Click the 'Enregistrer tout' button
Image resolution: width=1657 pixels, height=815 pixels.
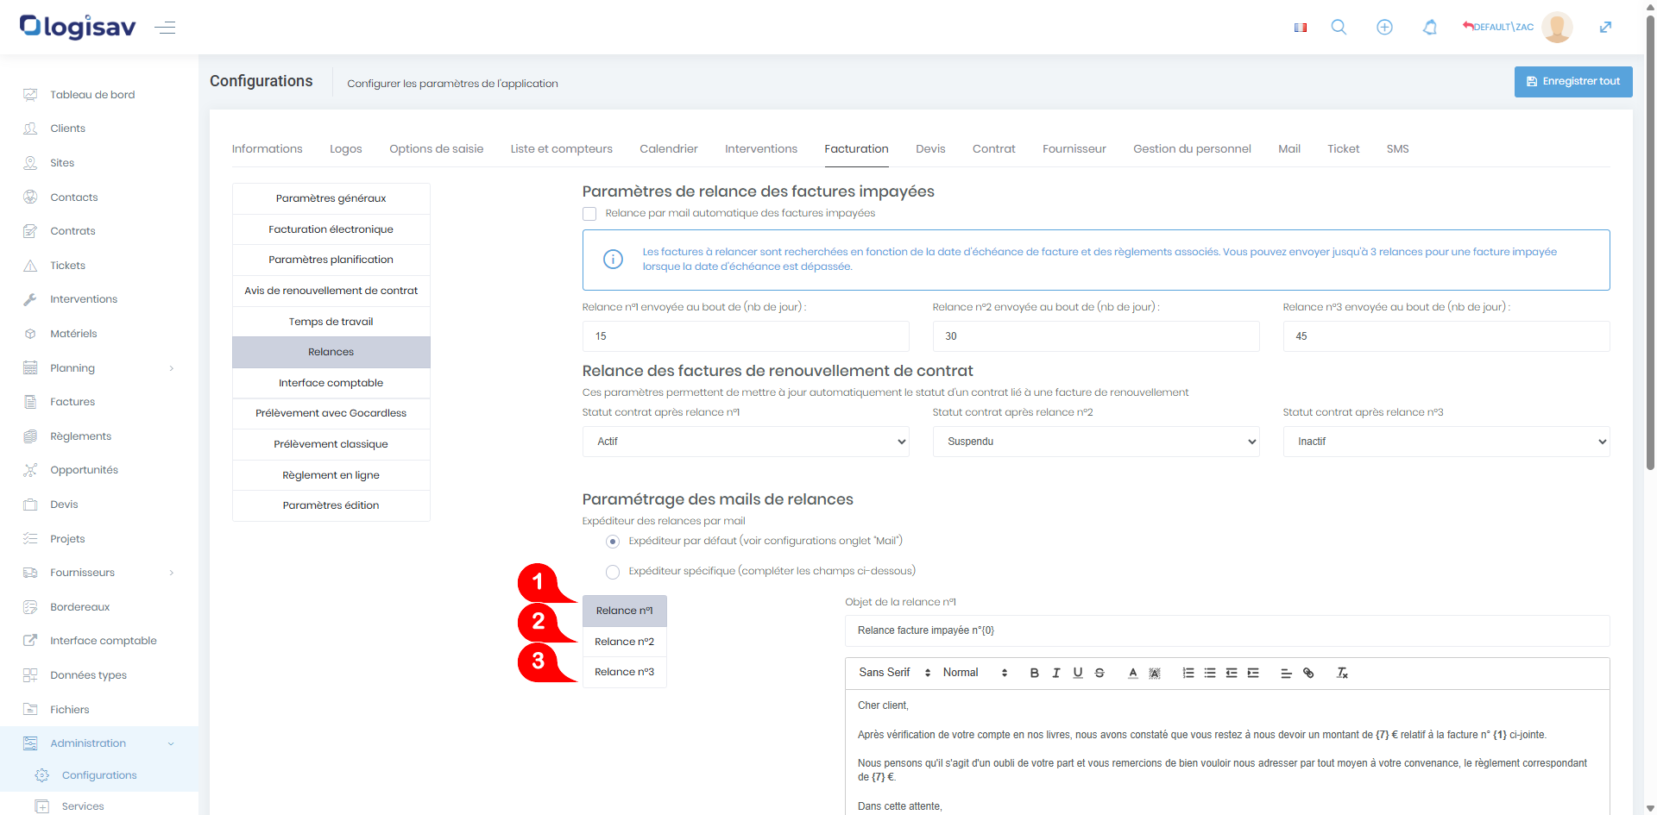1572,82
